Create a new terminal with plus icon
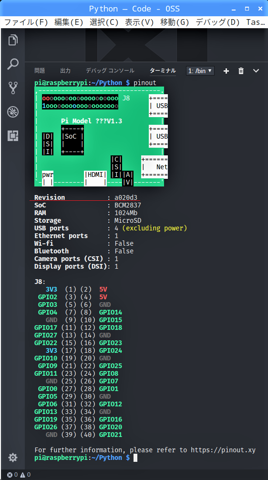The height and width of the screenshot is (480, 268). coord(226,71)
